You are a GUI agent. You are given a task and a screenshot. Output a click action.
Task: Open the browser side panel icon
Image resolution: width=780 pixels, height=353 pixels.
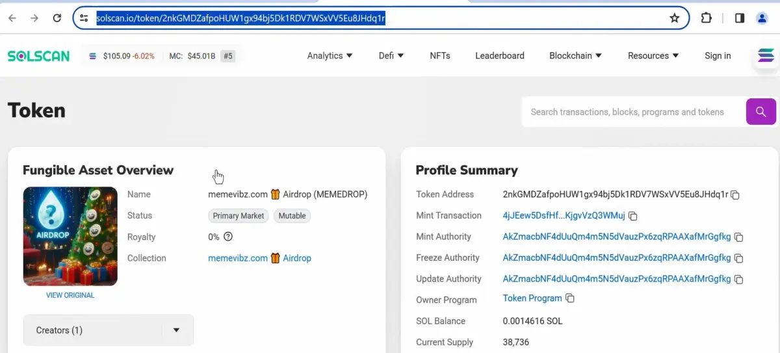(739, 18)
